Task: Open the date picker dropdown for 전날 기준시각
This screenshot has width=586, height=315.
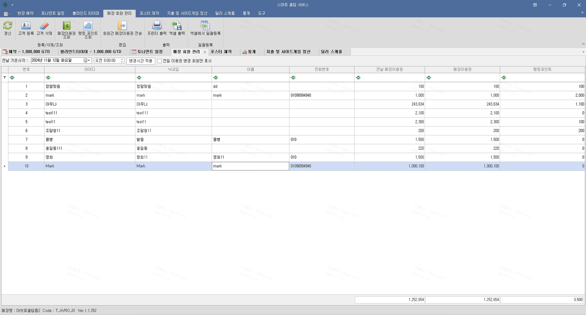Action: (89, 61)
